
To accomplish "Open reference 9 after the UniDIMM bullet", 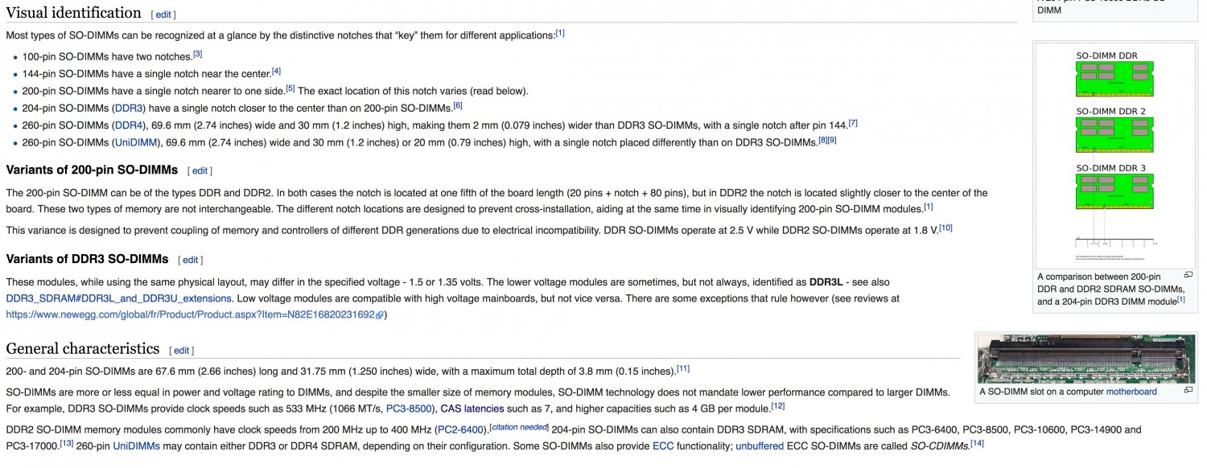I will click(833, 141).
